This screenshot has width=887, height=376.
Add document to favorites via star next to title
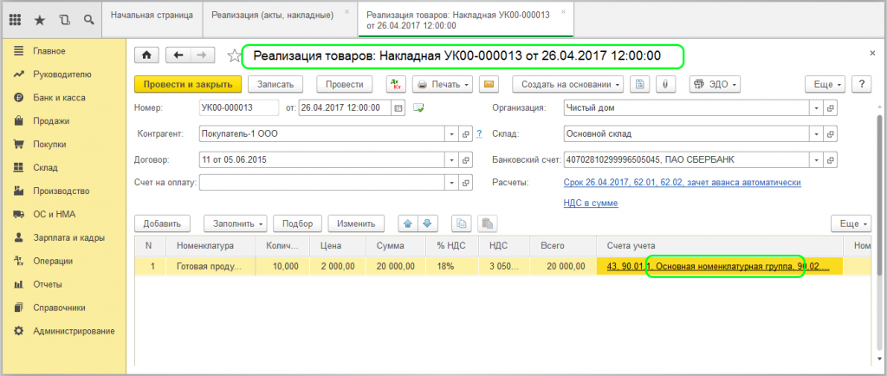pyautogui.click(x=233, y=55)
